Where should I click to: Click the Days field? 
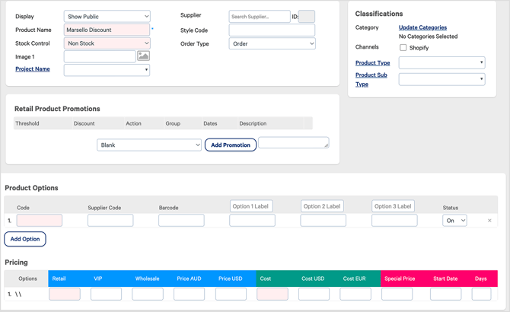pyautogui.click(x=481, y=294)
